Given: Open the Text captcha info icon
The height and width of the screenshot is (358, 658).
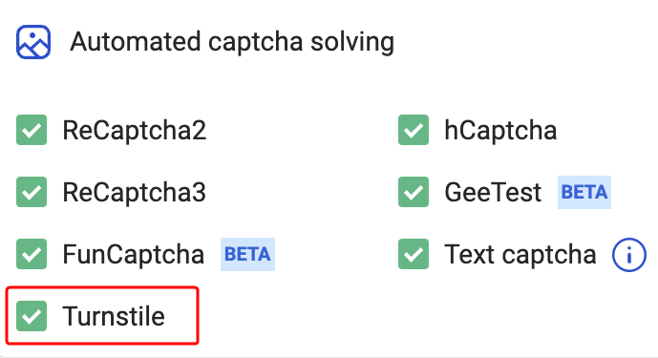Looking at the screenshot, I should pos(628,255).
